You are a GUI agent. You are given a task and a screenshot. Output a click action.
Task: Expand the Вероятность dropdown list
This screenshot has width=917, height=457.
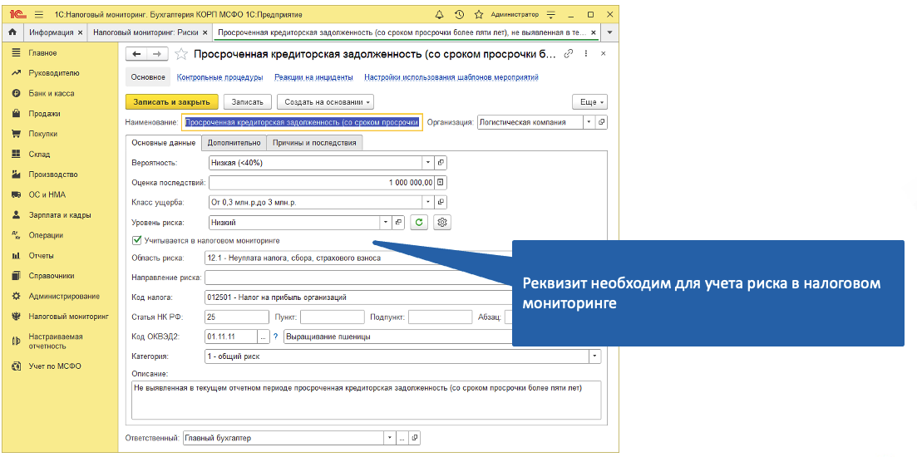point(428,163)
